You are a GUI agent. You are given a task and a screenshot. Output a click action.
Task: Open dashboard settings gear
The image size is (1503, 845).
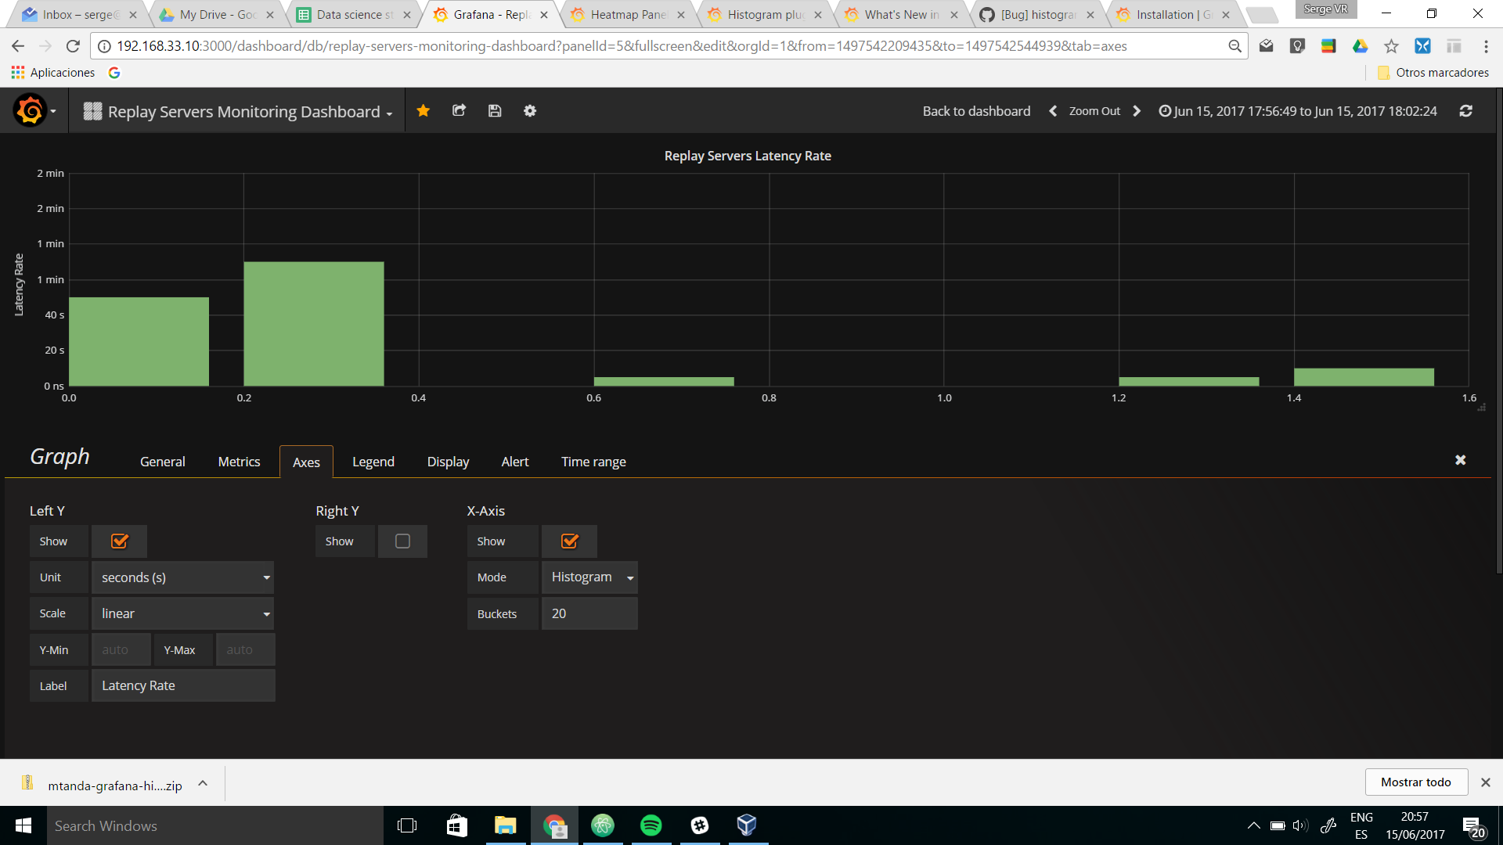coord(530,110)
